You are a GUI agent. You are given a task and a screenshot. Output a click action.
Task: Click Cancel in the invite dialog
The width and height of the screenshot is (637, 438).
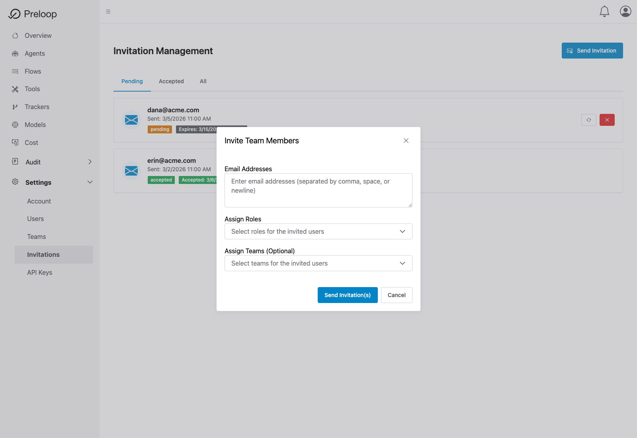(x=397, y=295)
